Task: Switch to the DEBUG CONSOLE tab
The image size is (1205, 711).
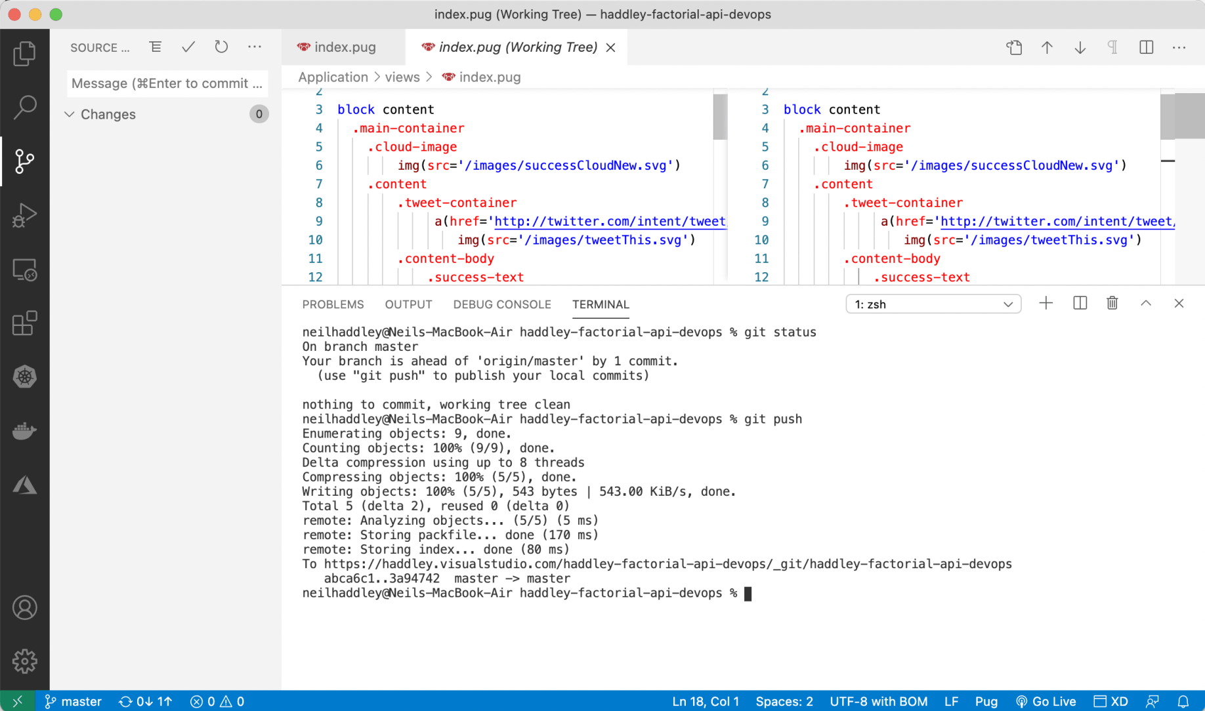Action: pyautogui.click(x=502, y=304)
